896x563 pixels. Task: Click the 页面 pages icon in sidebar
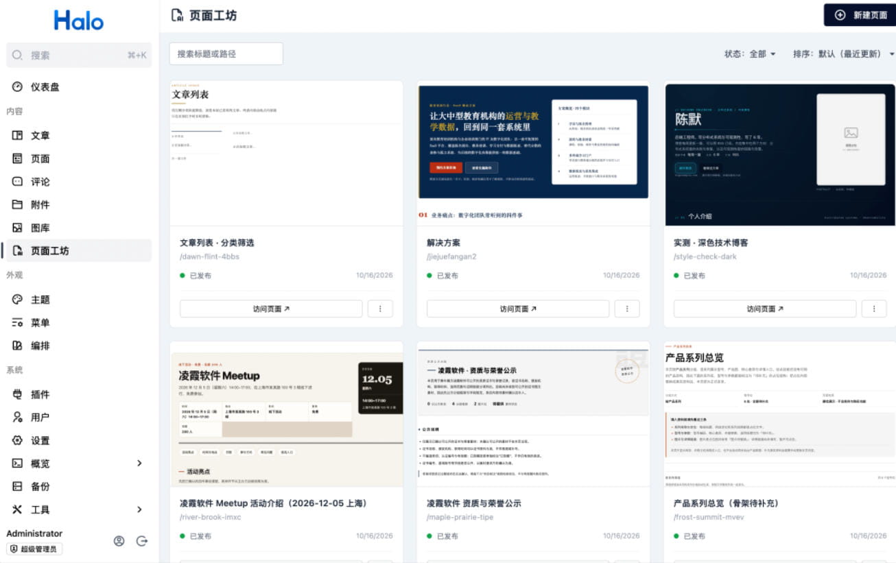tap(18, 158)
